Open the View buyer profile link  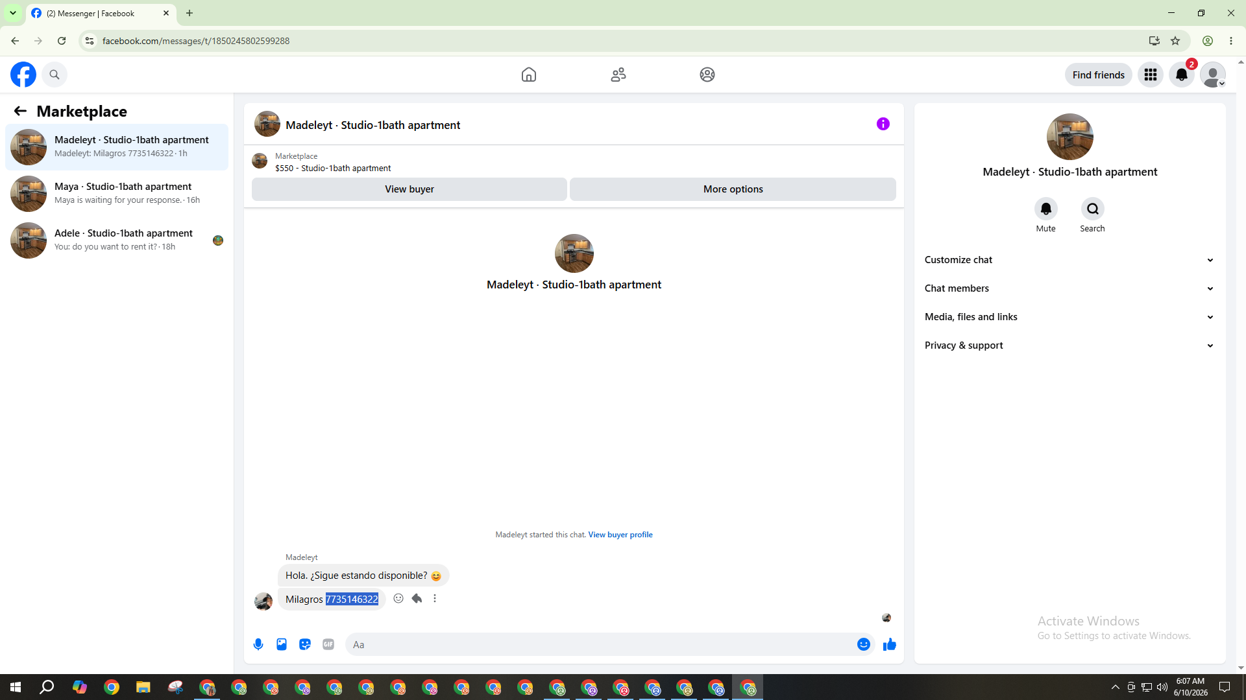coord(620,535)
